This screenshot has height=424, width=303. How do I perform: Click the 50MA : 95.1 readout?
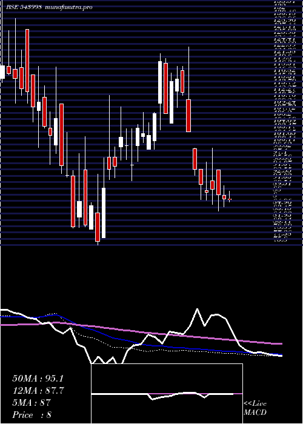click(x=38, y=379)
